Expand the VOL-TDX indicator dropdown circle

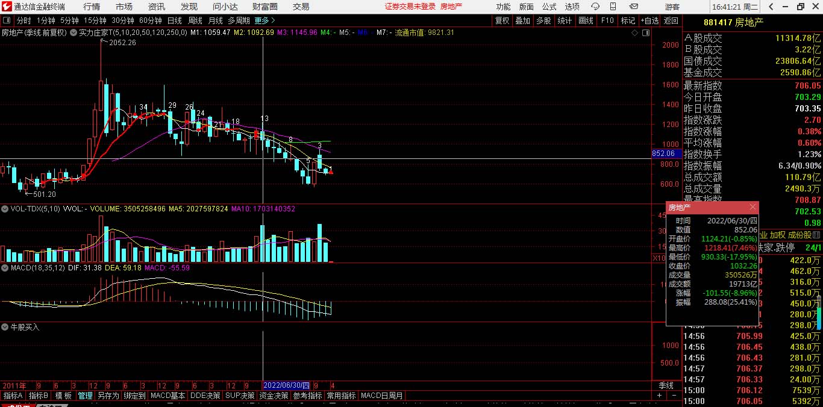[x=5, y=209]
